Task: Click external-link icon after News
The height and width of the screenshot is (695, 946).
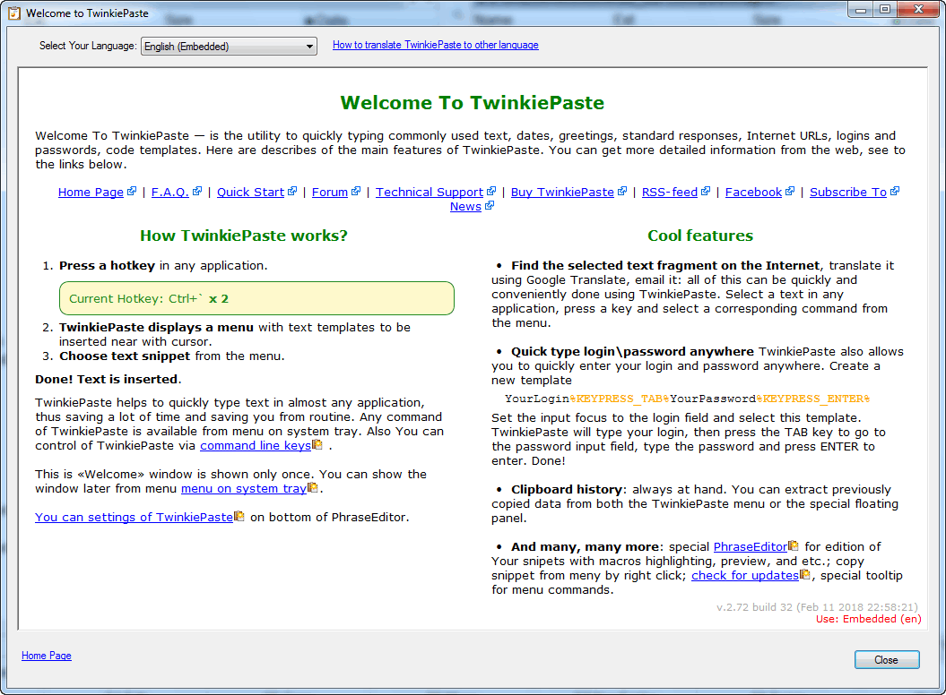Action: pyautogui.click(x=490, y=206)
